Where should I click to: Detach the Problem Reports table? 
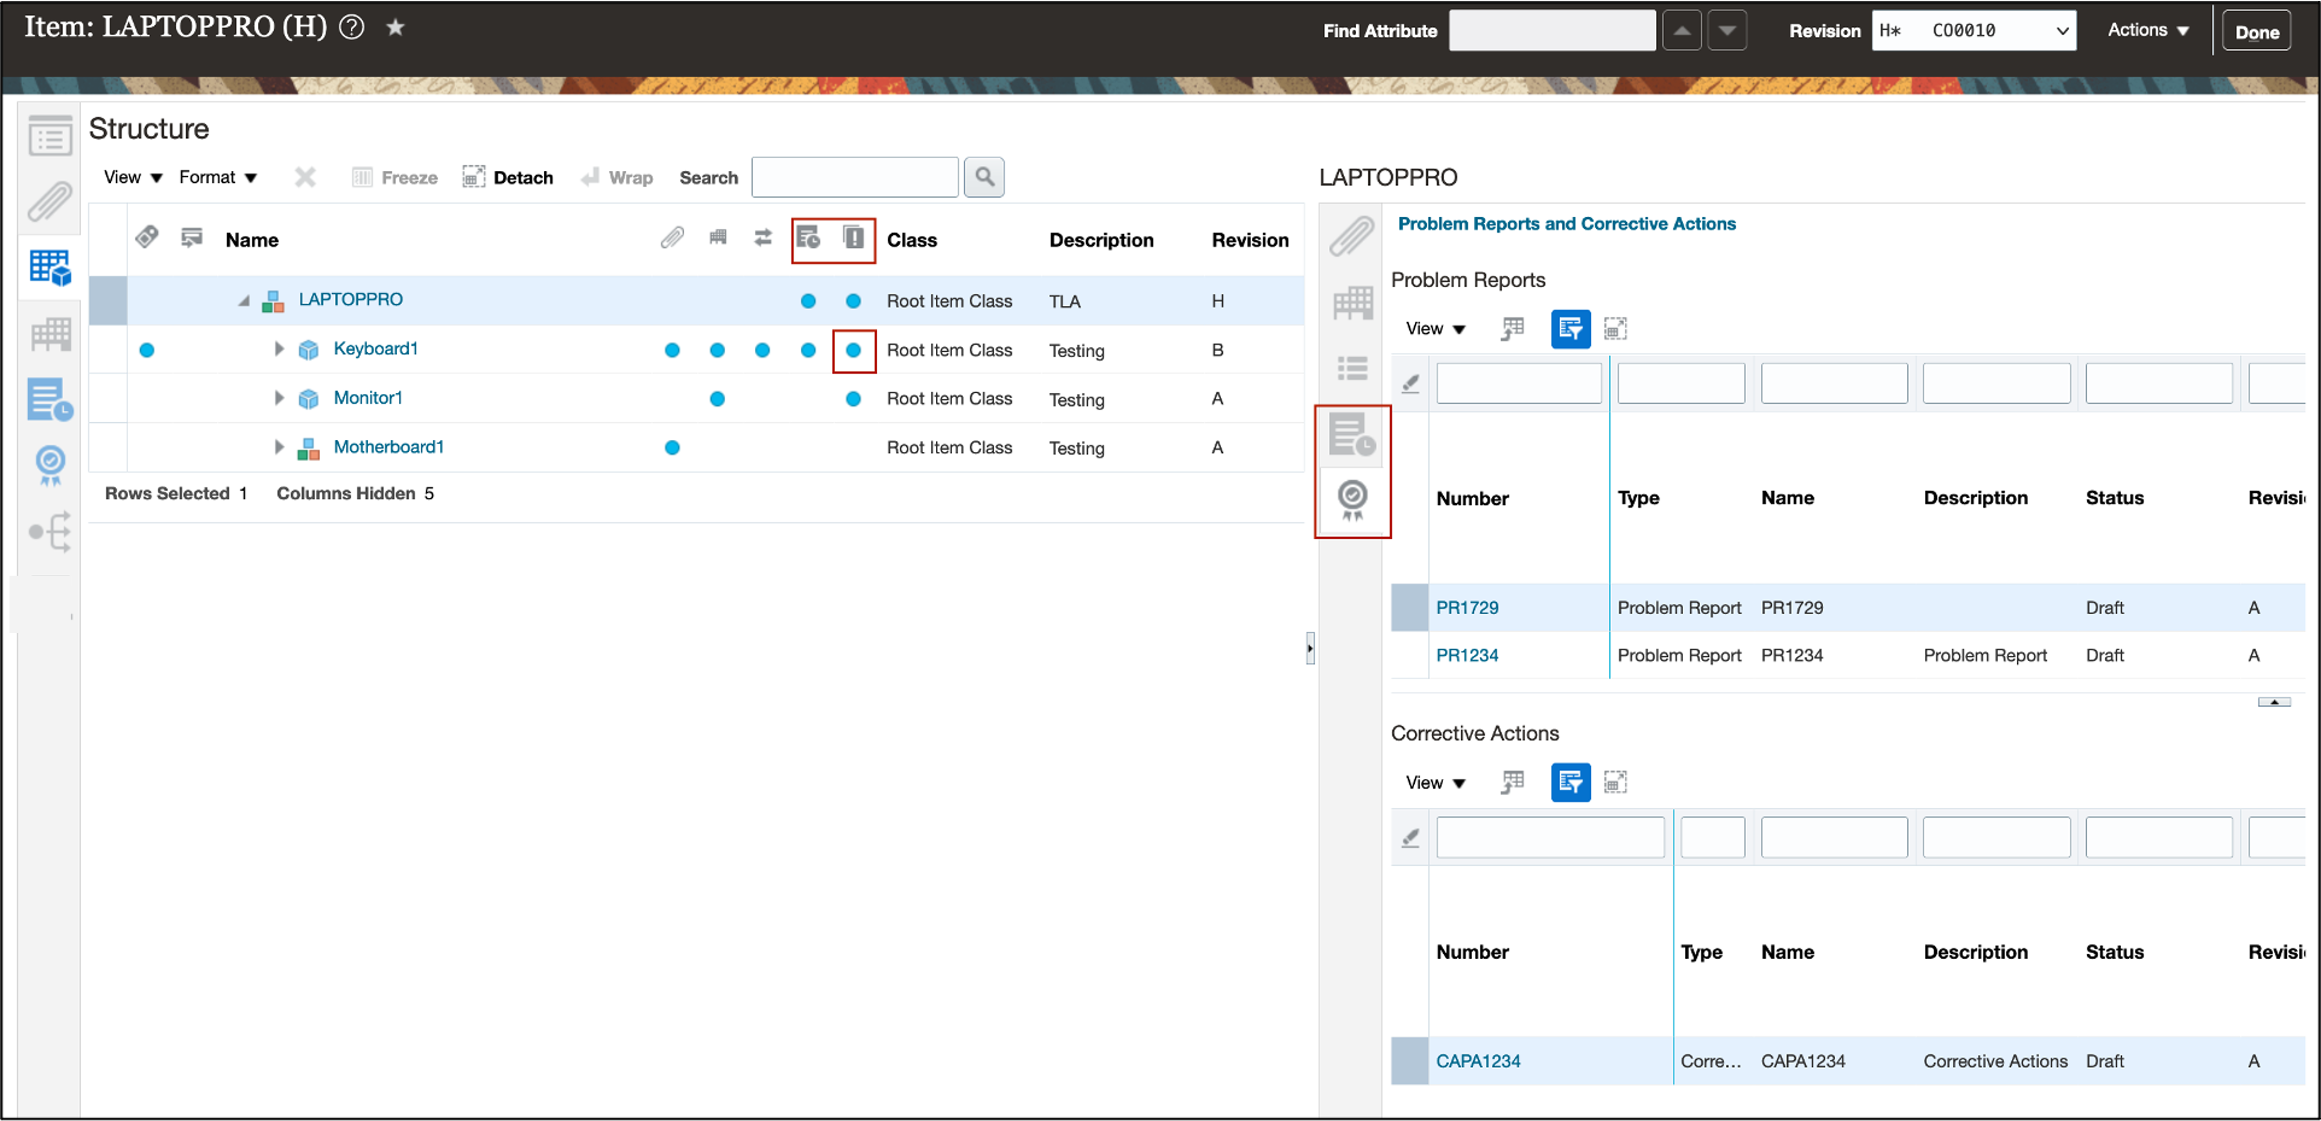click(1615, 328)
